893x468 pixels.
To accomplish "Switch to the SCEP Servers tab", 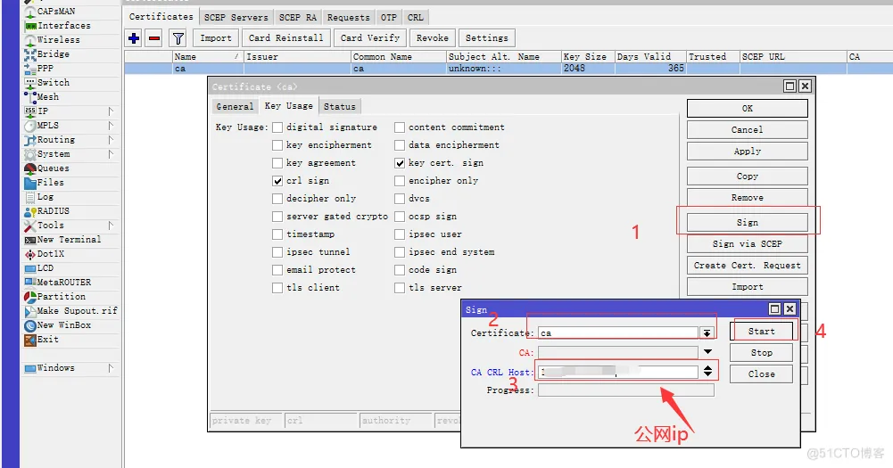I will pos(236,17).
